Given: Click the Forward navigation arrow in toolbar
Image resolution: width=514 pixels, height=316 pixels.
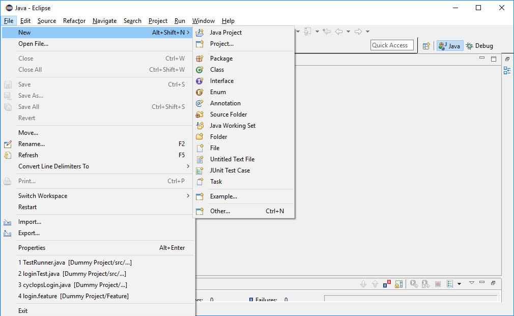Looking at the screenshot, I should click(x=358, y=32).
